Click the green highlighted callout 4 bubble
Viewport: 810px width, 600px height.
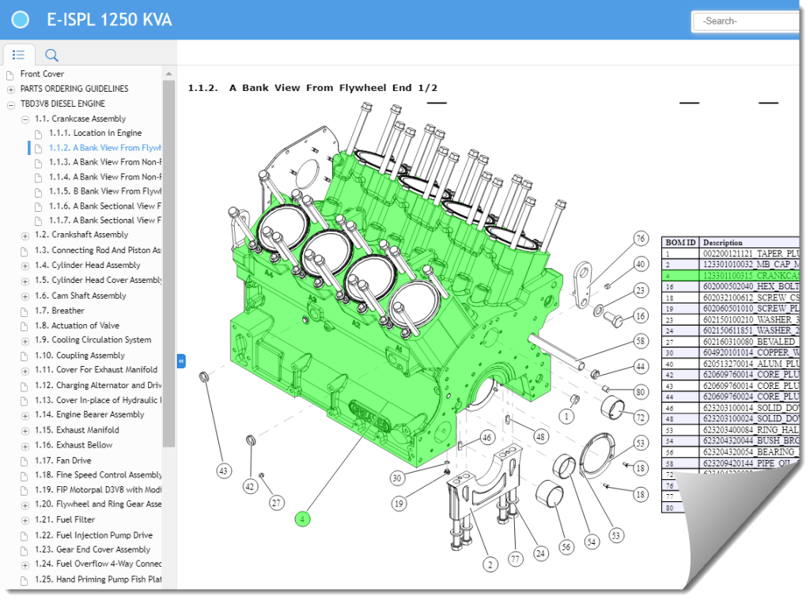tap(302, 519)
